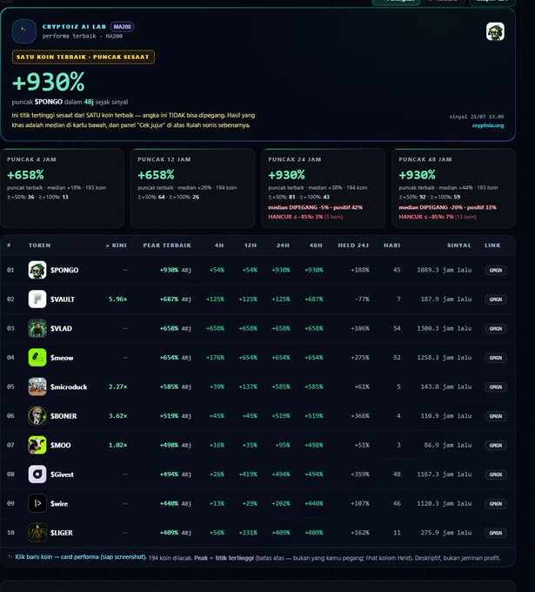Click the 'Satu Koin Terbaik · Puncak Sesaat' badge
The image size is (535, 592).
(83, 57)
